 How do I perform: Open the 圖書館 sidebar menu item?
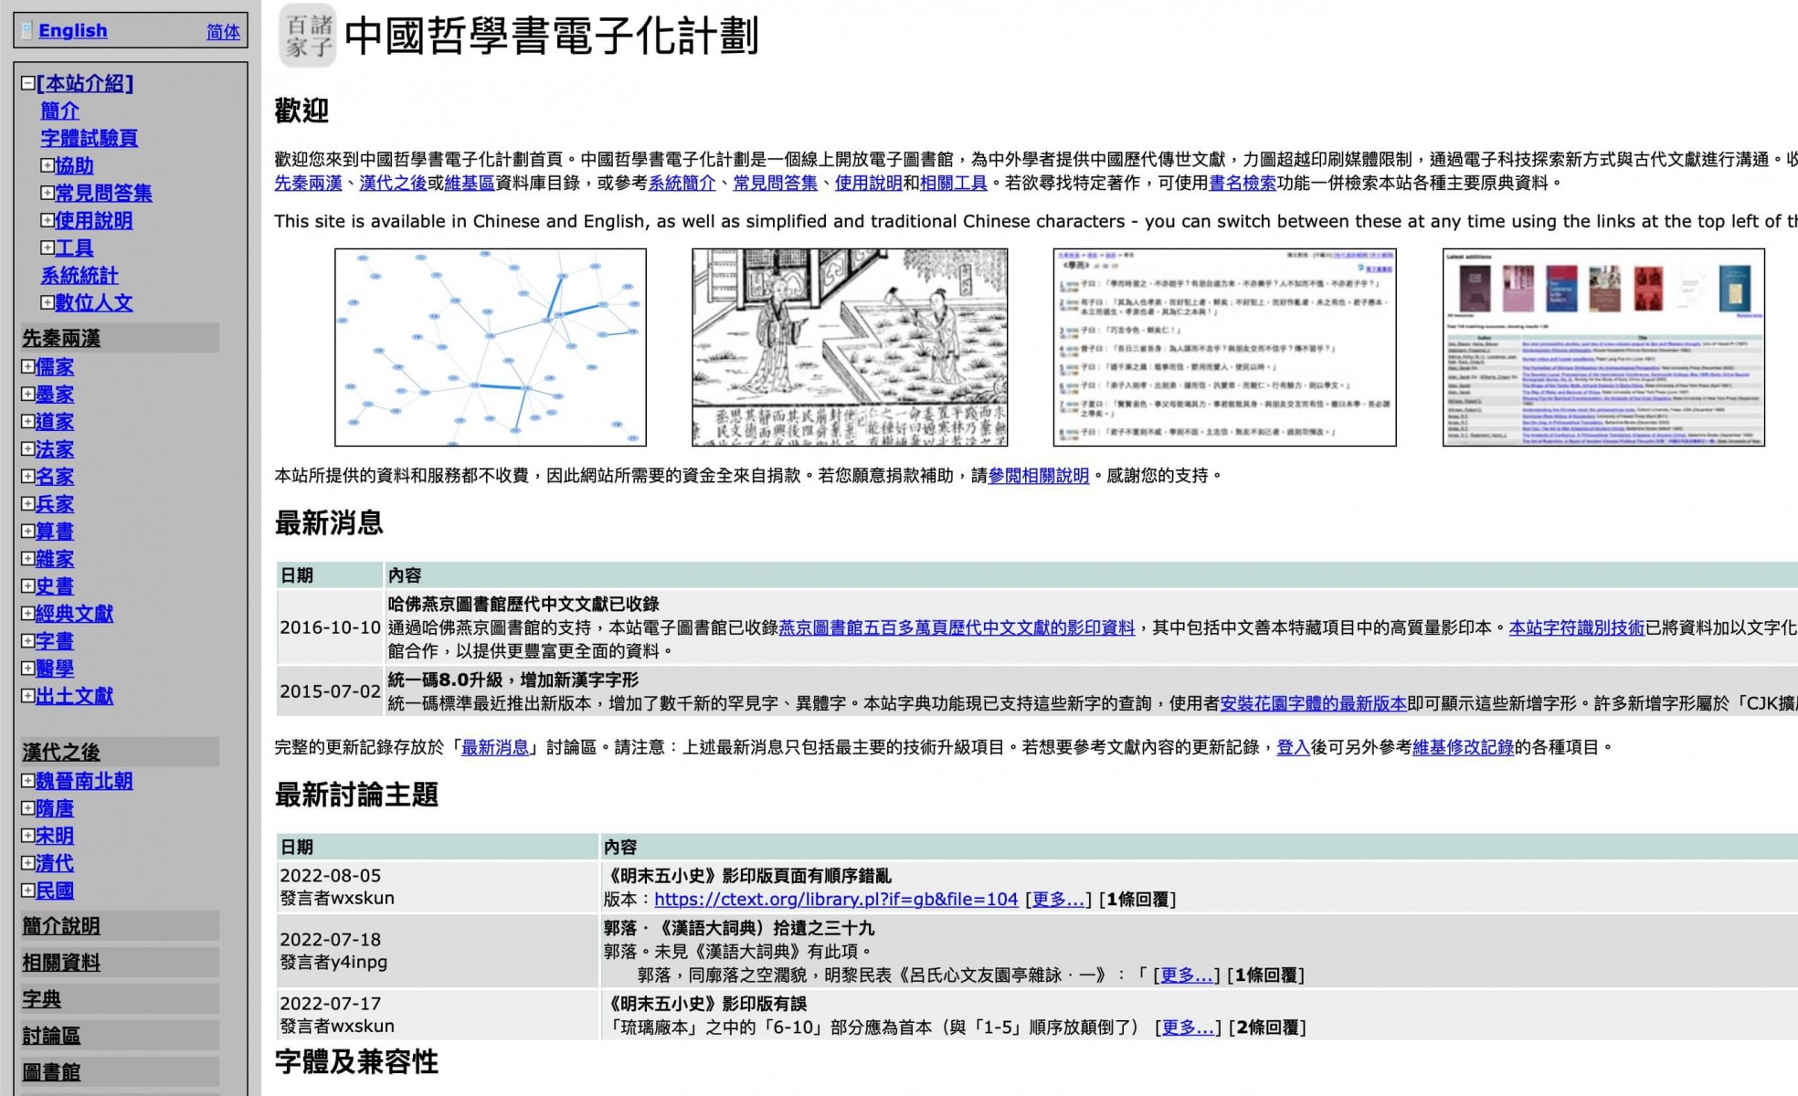pos(51,1072)
